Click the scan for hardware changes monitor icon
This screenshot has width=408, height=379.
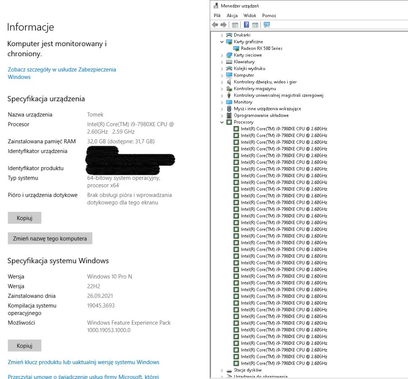tap(267, 25)
